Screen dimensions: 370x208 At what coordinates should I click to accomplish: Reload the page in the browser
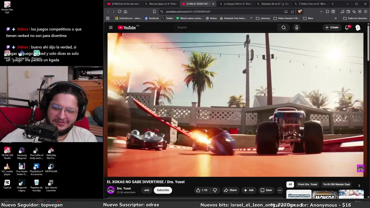tap(119, 12)
